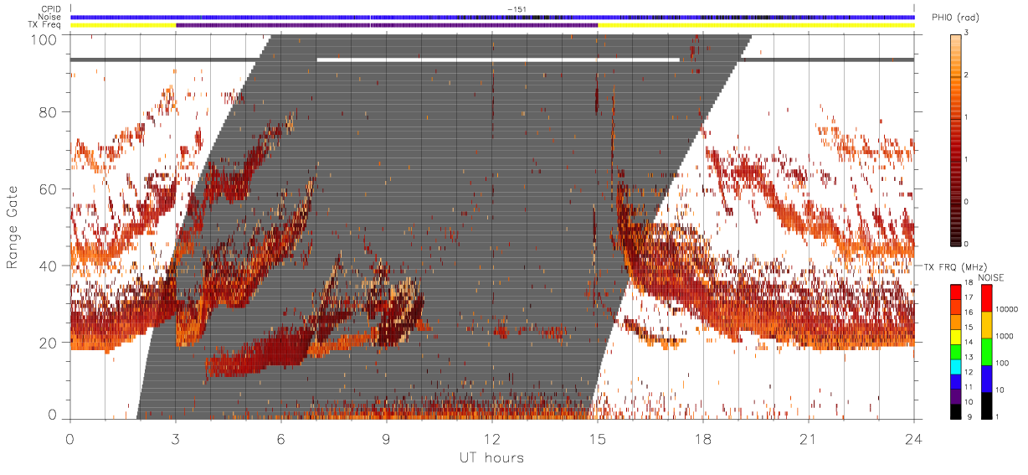The width and height of the screenshot is (1028, 475).
Task: Click the Range Gate axis title
Action: pyautogui.click(x=13, y=227)
